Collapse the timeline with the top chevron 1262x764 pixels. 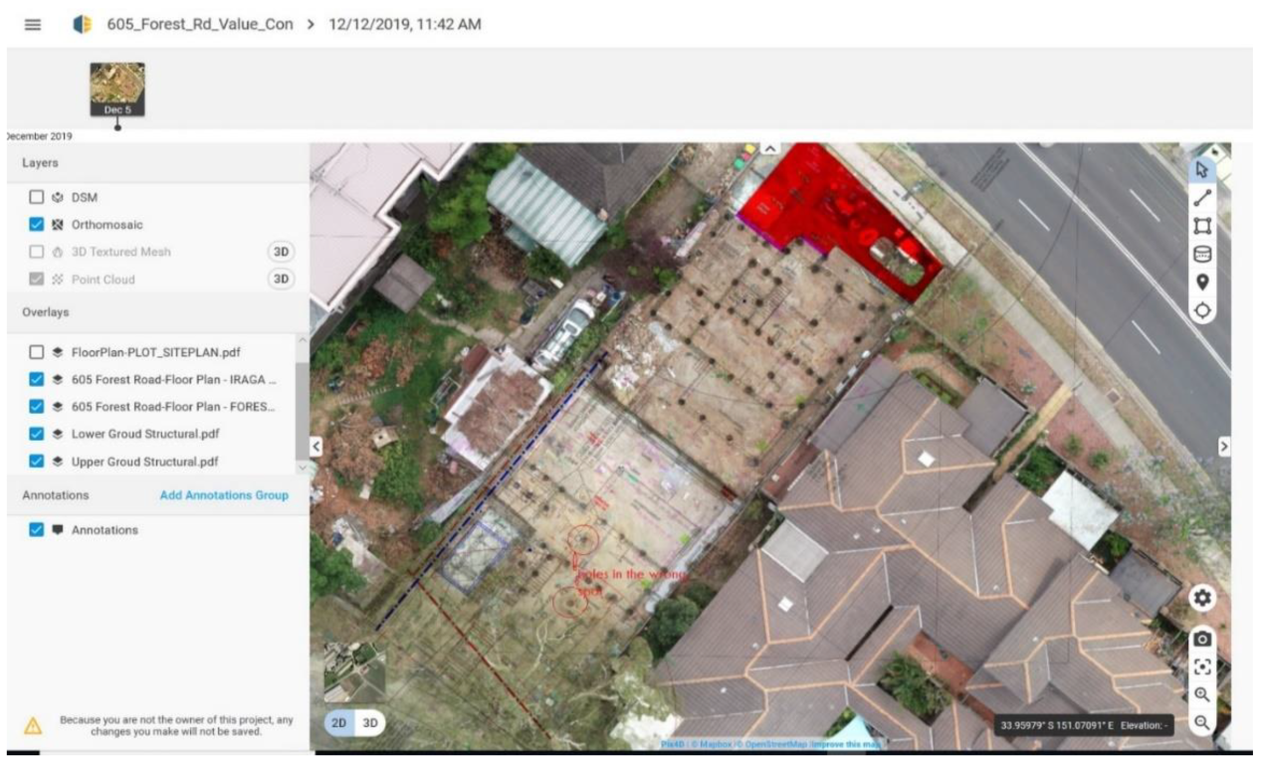(769, 147)
